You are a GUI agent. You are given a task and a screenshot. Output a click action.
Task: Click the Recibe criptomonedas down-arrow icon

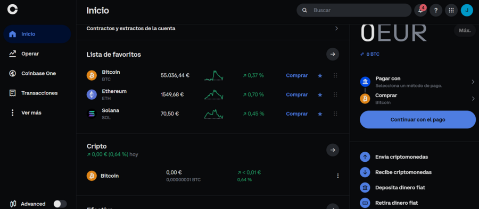(365, 172)
